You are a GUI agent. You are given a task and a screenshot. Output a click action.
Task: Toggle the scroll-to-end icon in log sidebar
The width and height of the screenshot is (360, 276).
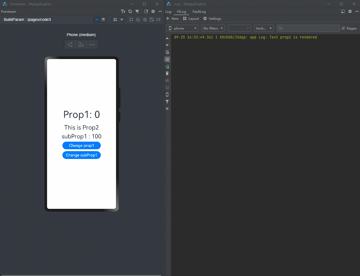tap(167, 59)
